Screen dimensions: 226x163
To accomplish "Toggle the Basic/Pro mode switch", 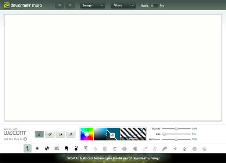I will click(154, 6).
